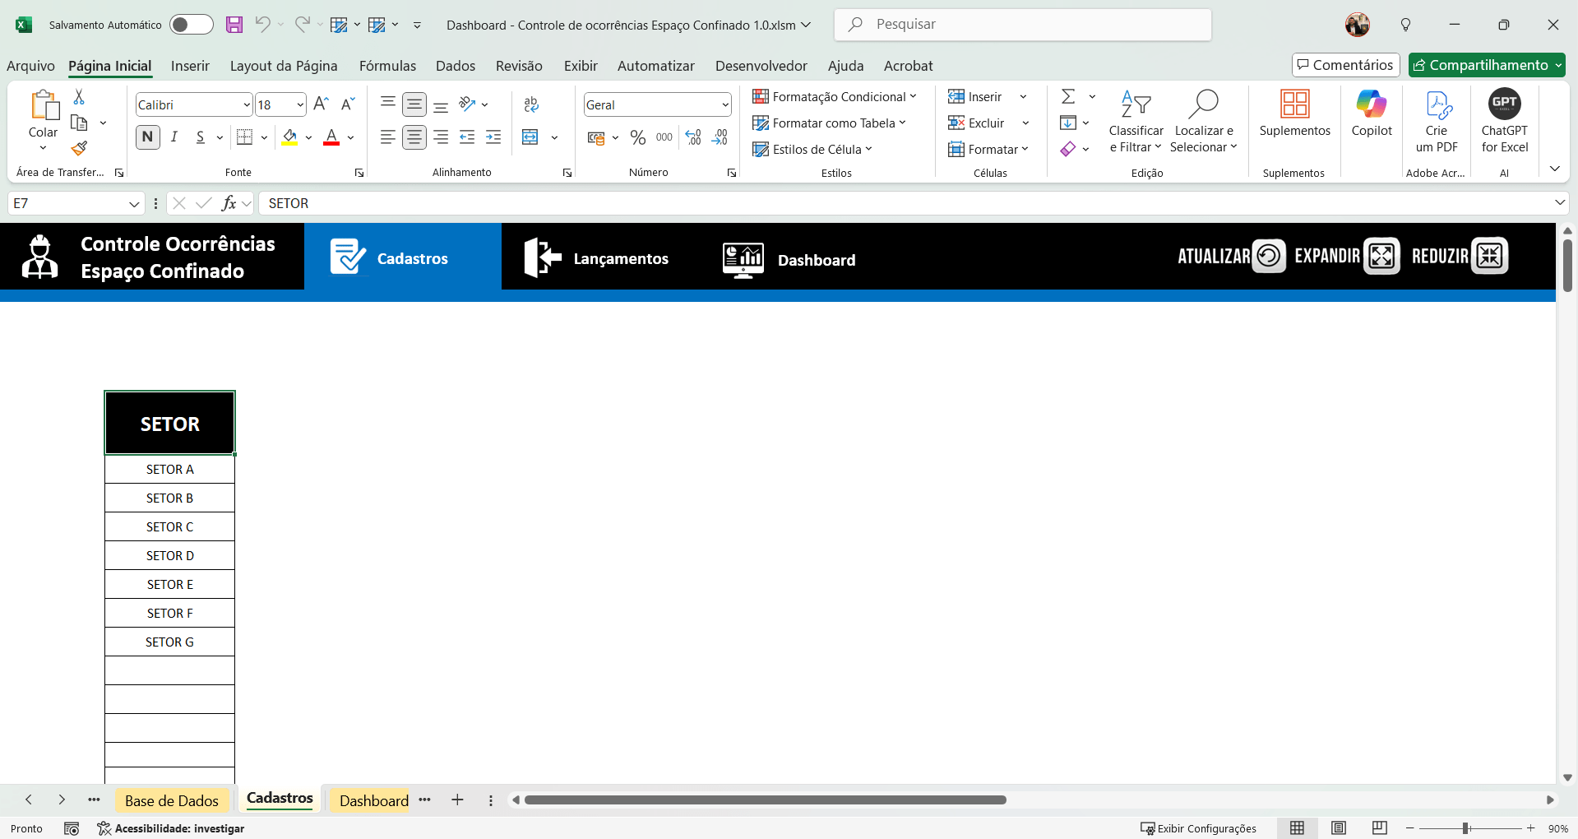Toggle the Salvamento Automático switch

pyautogui.click(x=191, y=25)
